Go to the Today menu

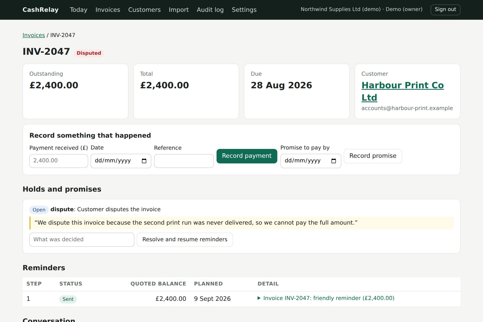click(79, 10)
